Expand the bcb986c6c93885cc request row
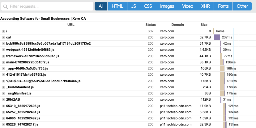The image size is (256, 128). [3, 43]
